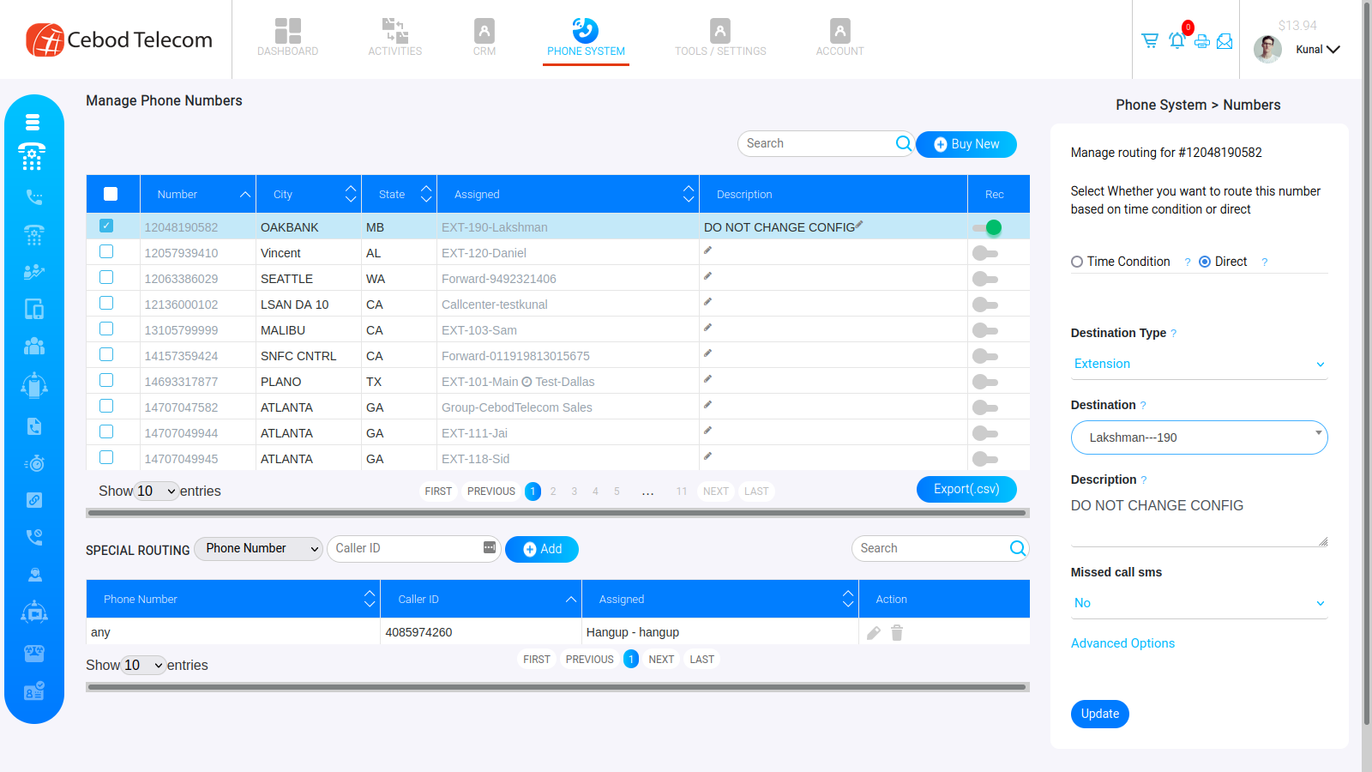Click the Export(.csv) button
Screen dimensions: 1372x772
pyautogui.click(x=966, y=489)
